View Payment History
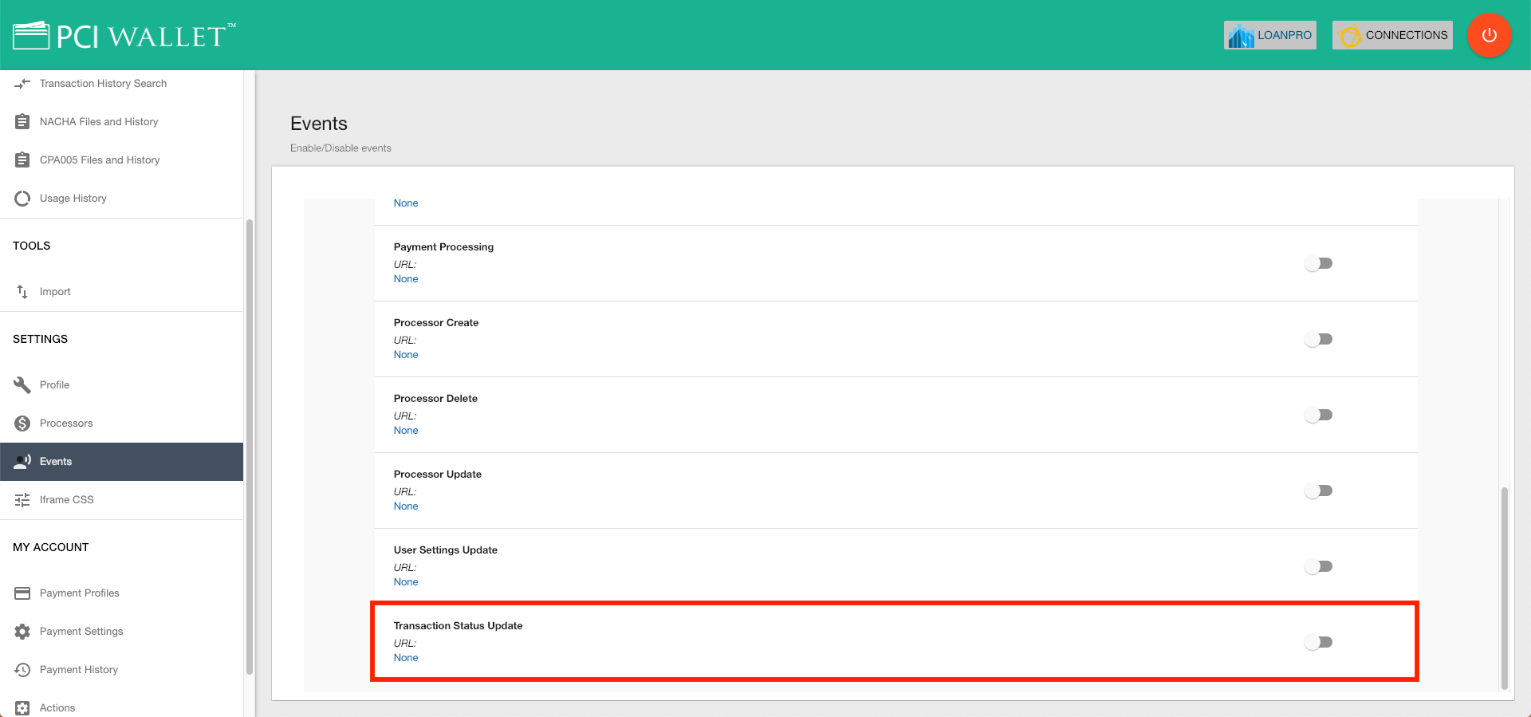The height and width of the screenshot is (717, 1531). (x=121, y=669)
